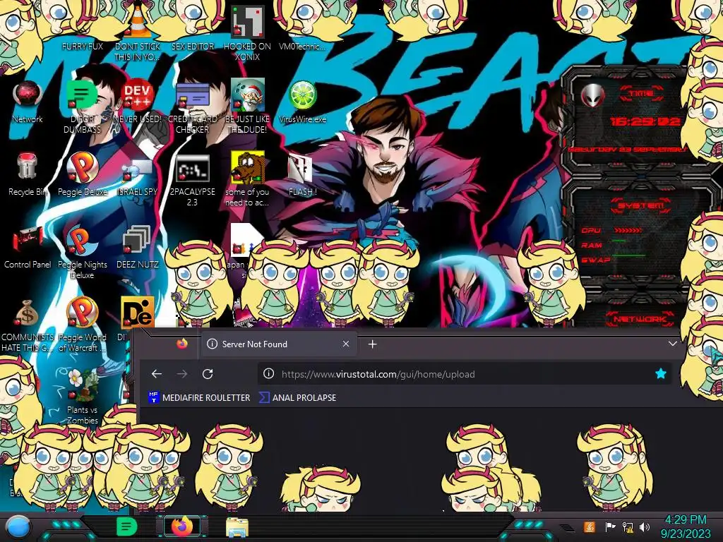The image size is (723, 542).
Task: Open the volume speaker tray icon
Action: [x=645, y=526]
